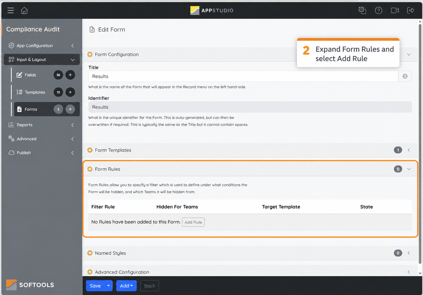
Task: Click the Forms document icon
Action: tap(19, 109)
